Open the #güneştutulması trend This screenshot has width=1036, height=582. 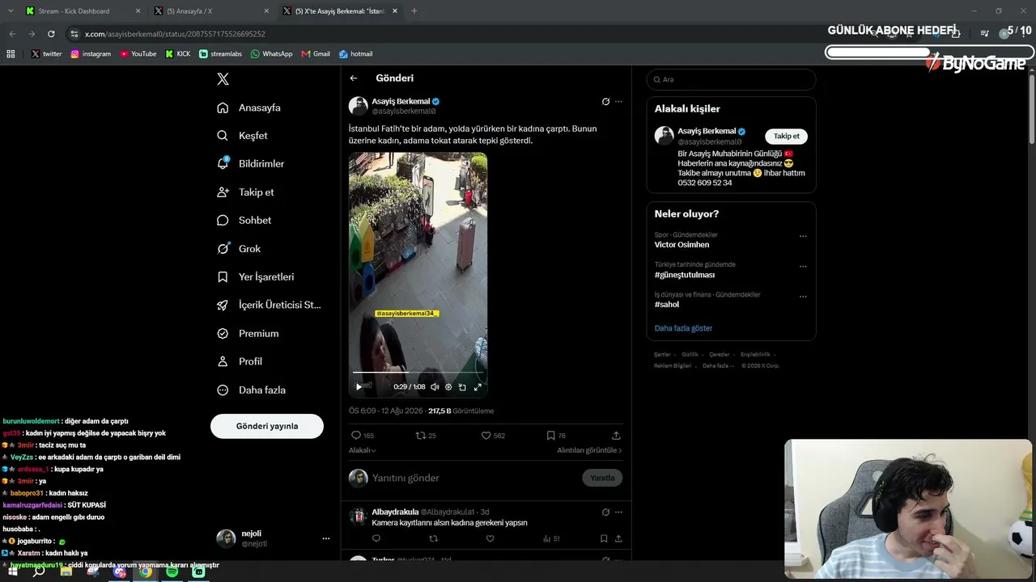(685, 275)
